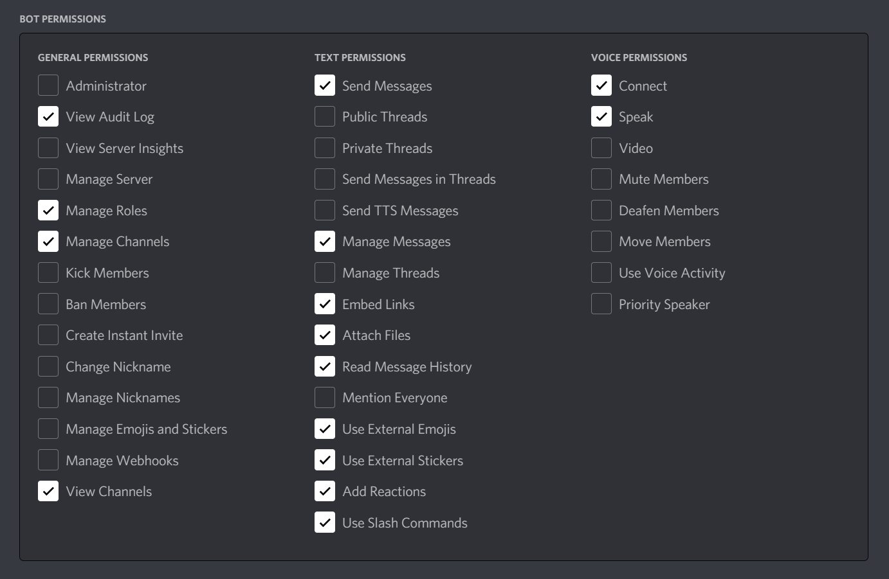Screen dimensions: 889x579
Task: Check the Manage Server permission
Action: pos(48,179)
